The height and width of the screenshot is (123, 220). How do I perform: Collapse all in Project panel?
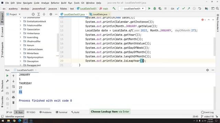pyautogui.click(x=44, y=14)
